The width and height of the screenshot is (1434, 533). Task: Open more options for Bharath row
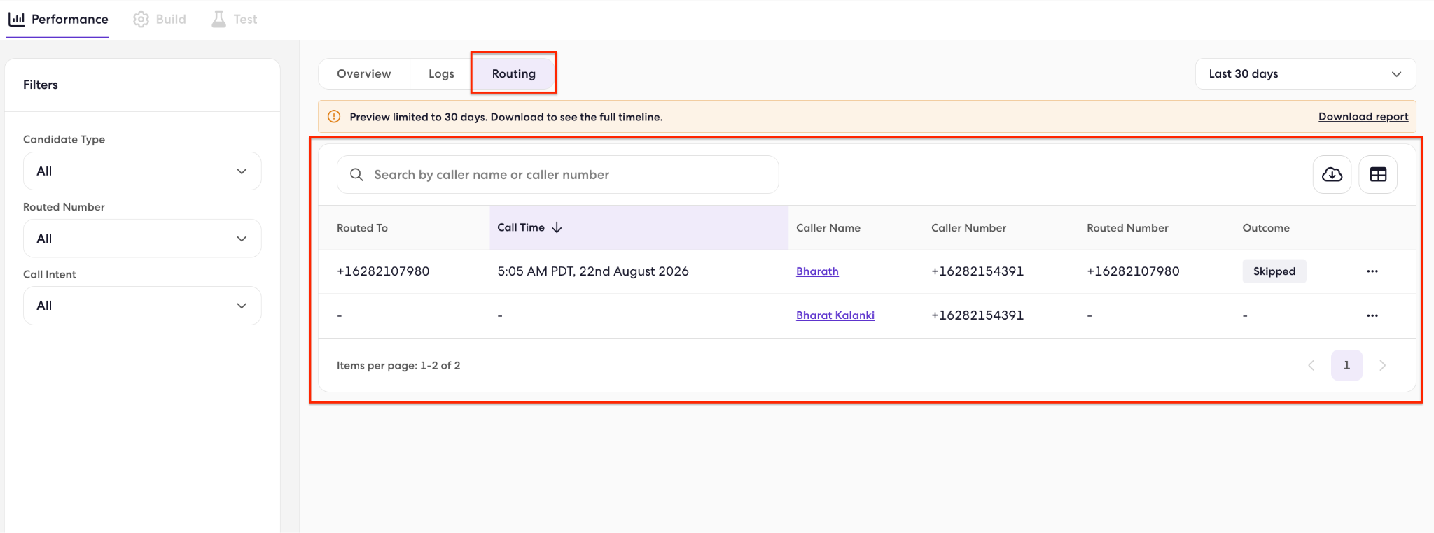(1372, 271)
